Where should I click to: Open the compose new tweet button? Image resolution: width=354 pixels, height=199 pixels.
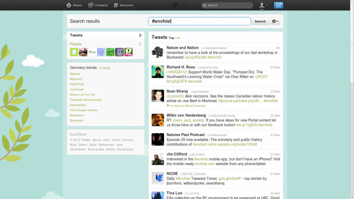[x=278, y=5]
